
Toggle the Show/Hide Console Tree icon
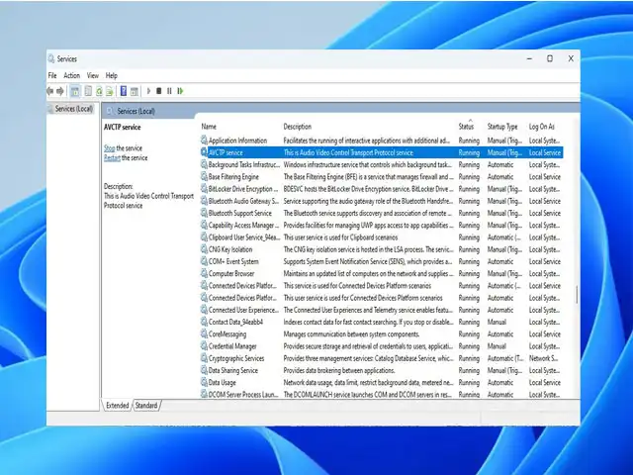click(75, 91)
